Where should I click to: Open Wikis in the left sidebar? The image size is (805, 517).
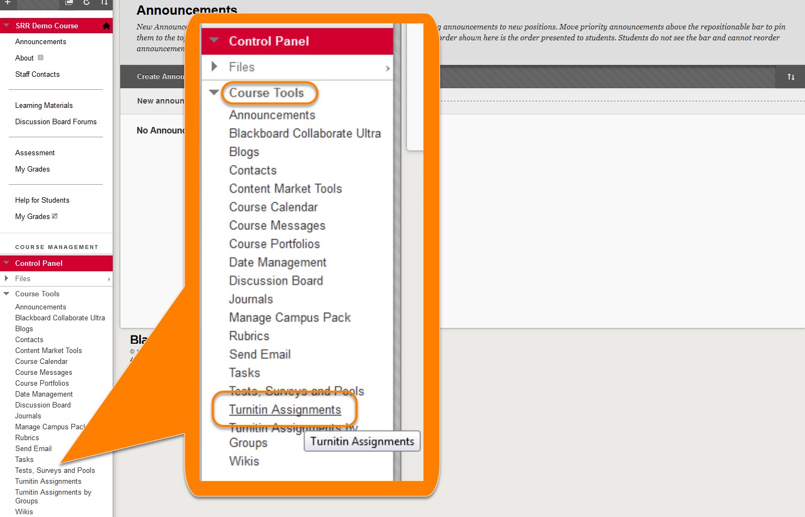tap(24, 512)
